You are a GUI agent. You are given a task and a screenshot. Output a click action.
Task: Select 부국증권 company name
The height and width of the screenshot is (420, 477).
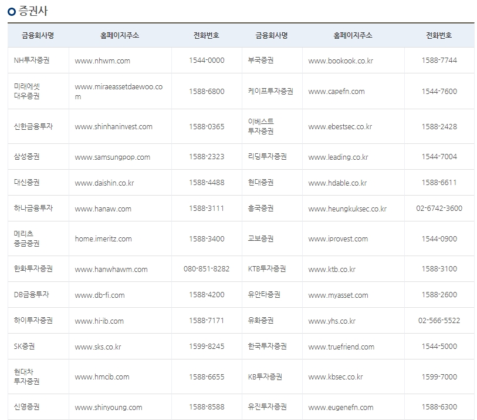coord(261,61)
